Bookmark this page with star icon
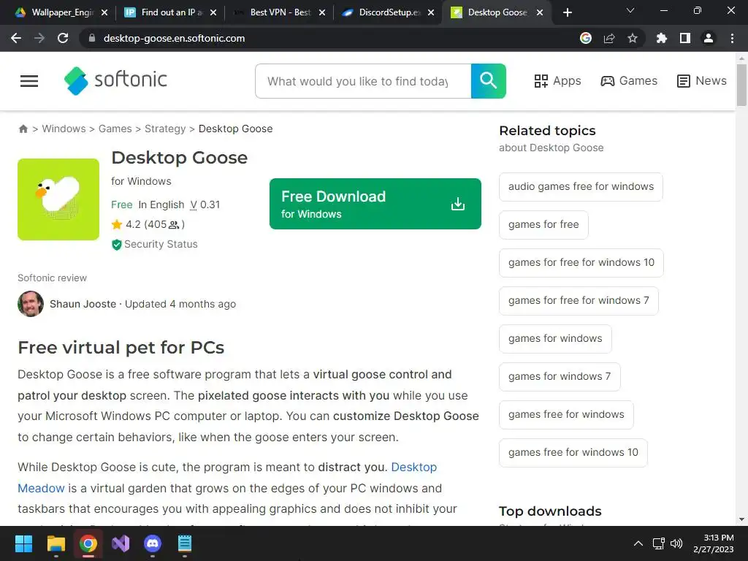 click(633, 38)
